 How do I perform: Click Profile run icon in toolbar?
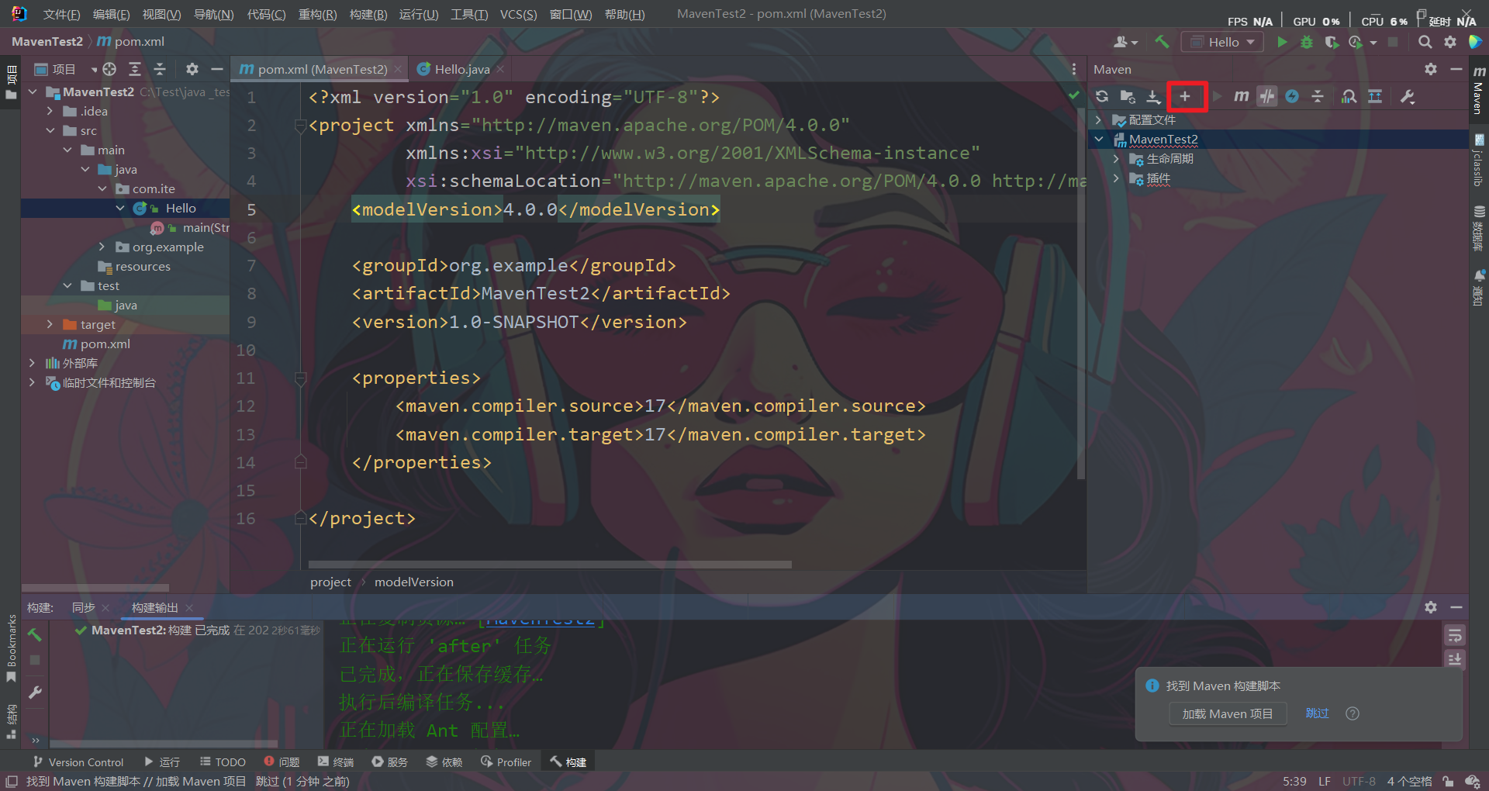1356,42
